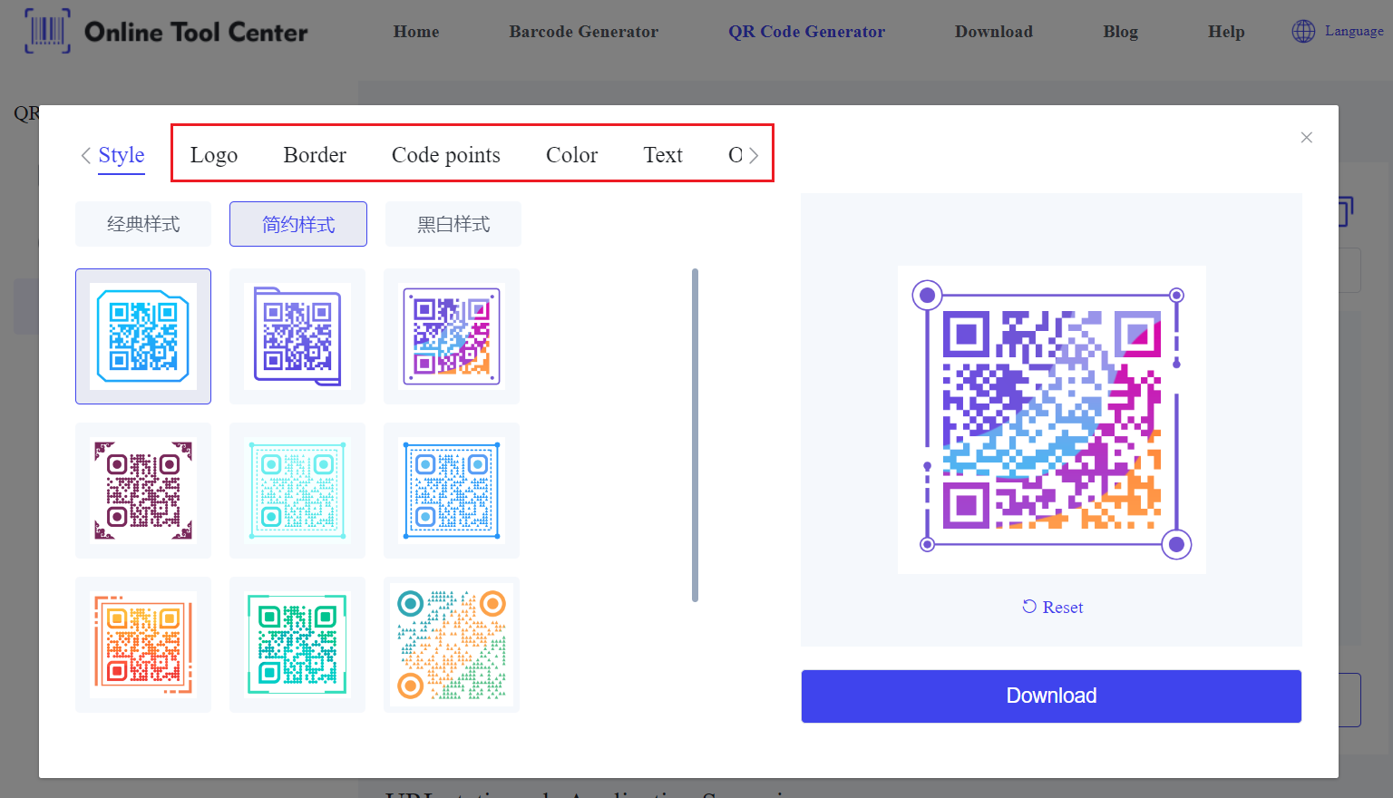Select the Code points tab
This screenshot has width=1393, height=798.
tap(446, 155)
